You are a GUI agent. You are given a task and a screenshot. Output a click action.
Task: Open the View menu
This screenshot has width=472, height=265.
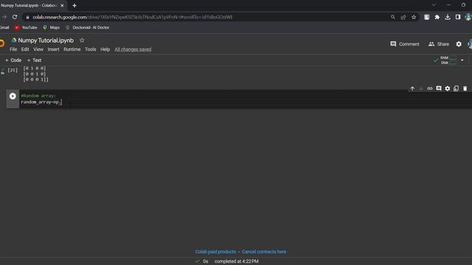pos(38,49)
